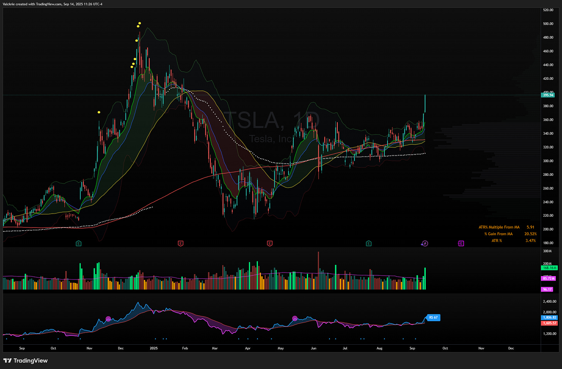Click the header text 'Valckrie created with TradingView.com'
Image resolution: width=562 pixels, height=369 pixels.
point(32,4)
